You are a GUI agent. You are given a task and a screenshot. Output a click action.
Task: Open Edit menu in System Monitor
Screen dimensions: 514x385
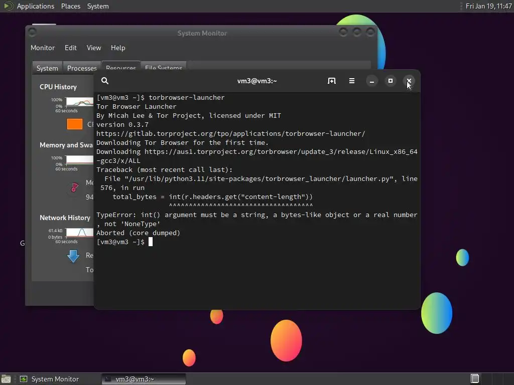[x=70, y=48]
